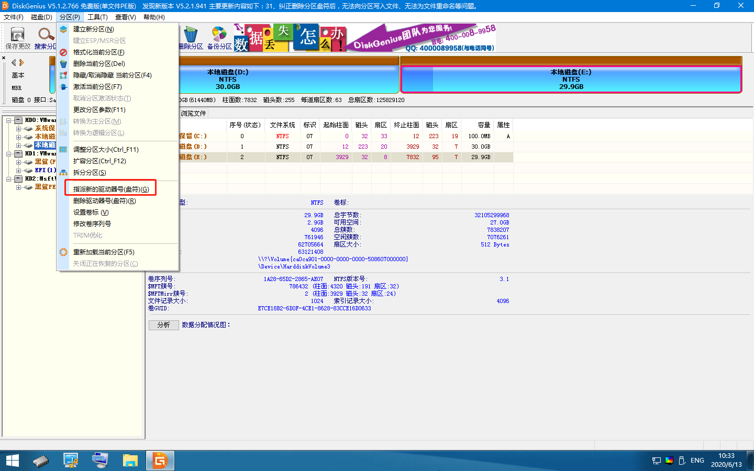Click the ENG input language indicator
This screenshot has height=471, width=754.
coord(697,461)
